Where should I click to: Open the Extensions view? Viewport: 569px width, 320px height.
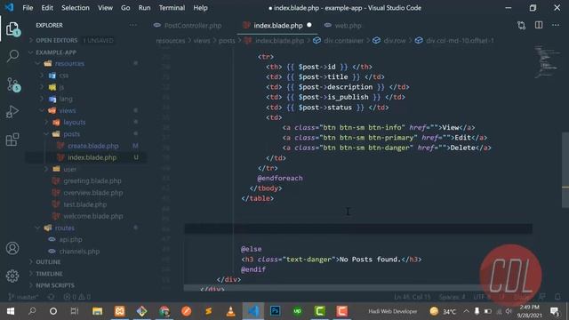tap(12, 140)
